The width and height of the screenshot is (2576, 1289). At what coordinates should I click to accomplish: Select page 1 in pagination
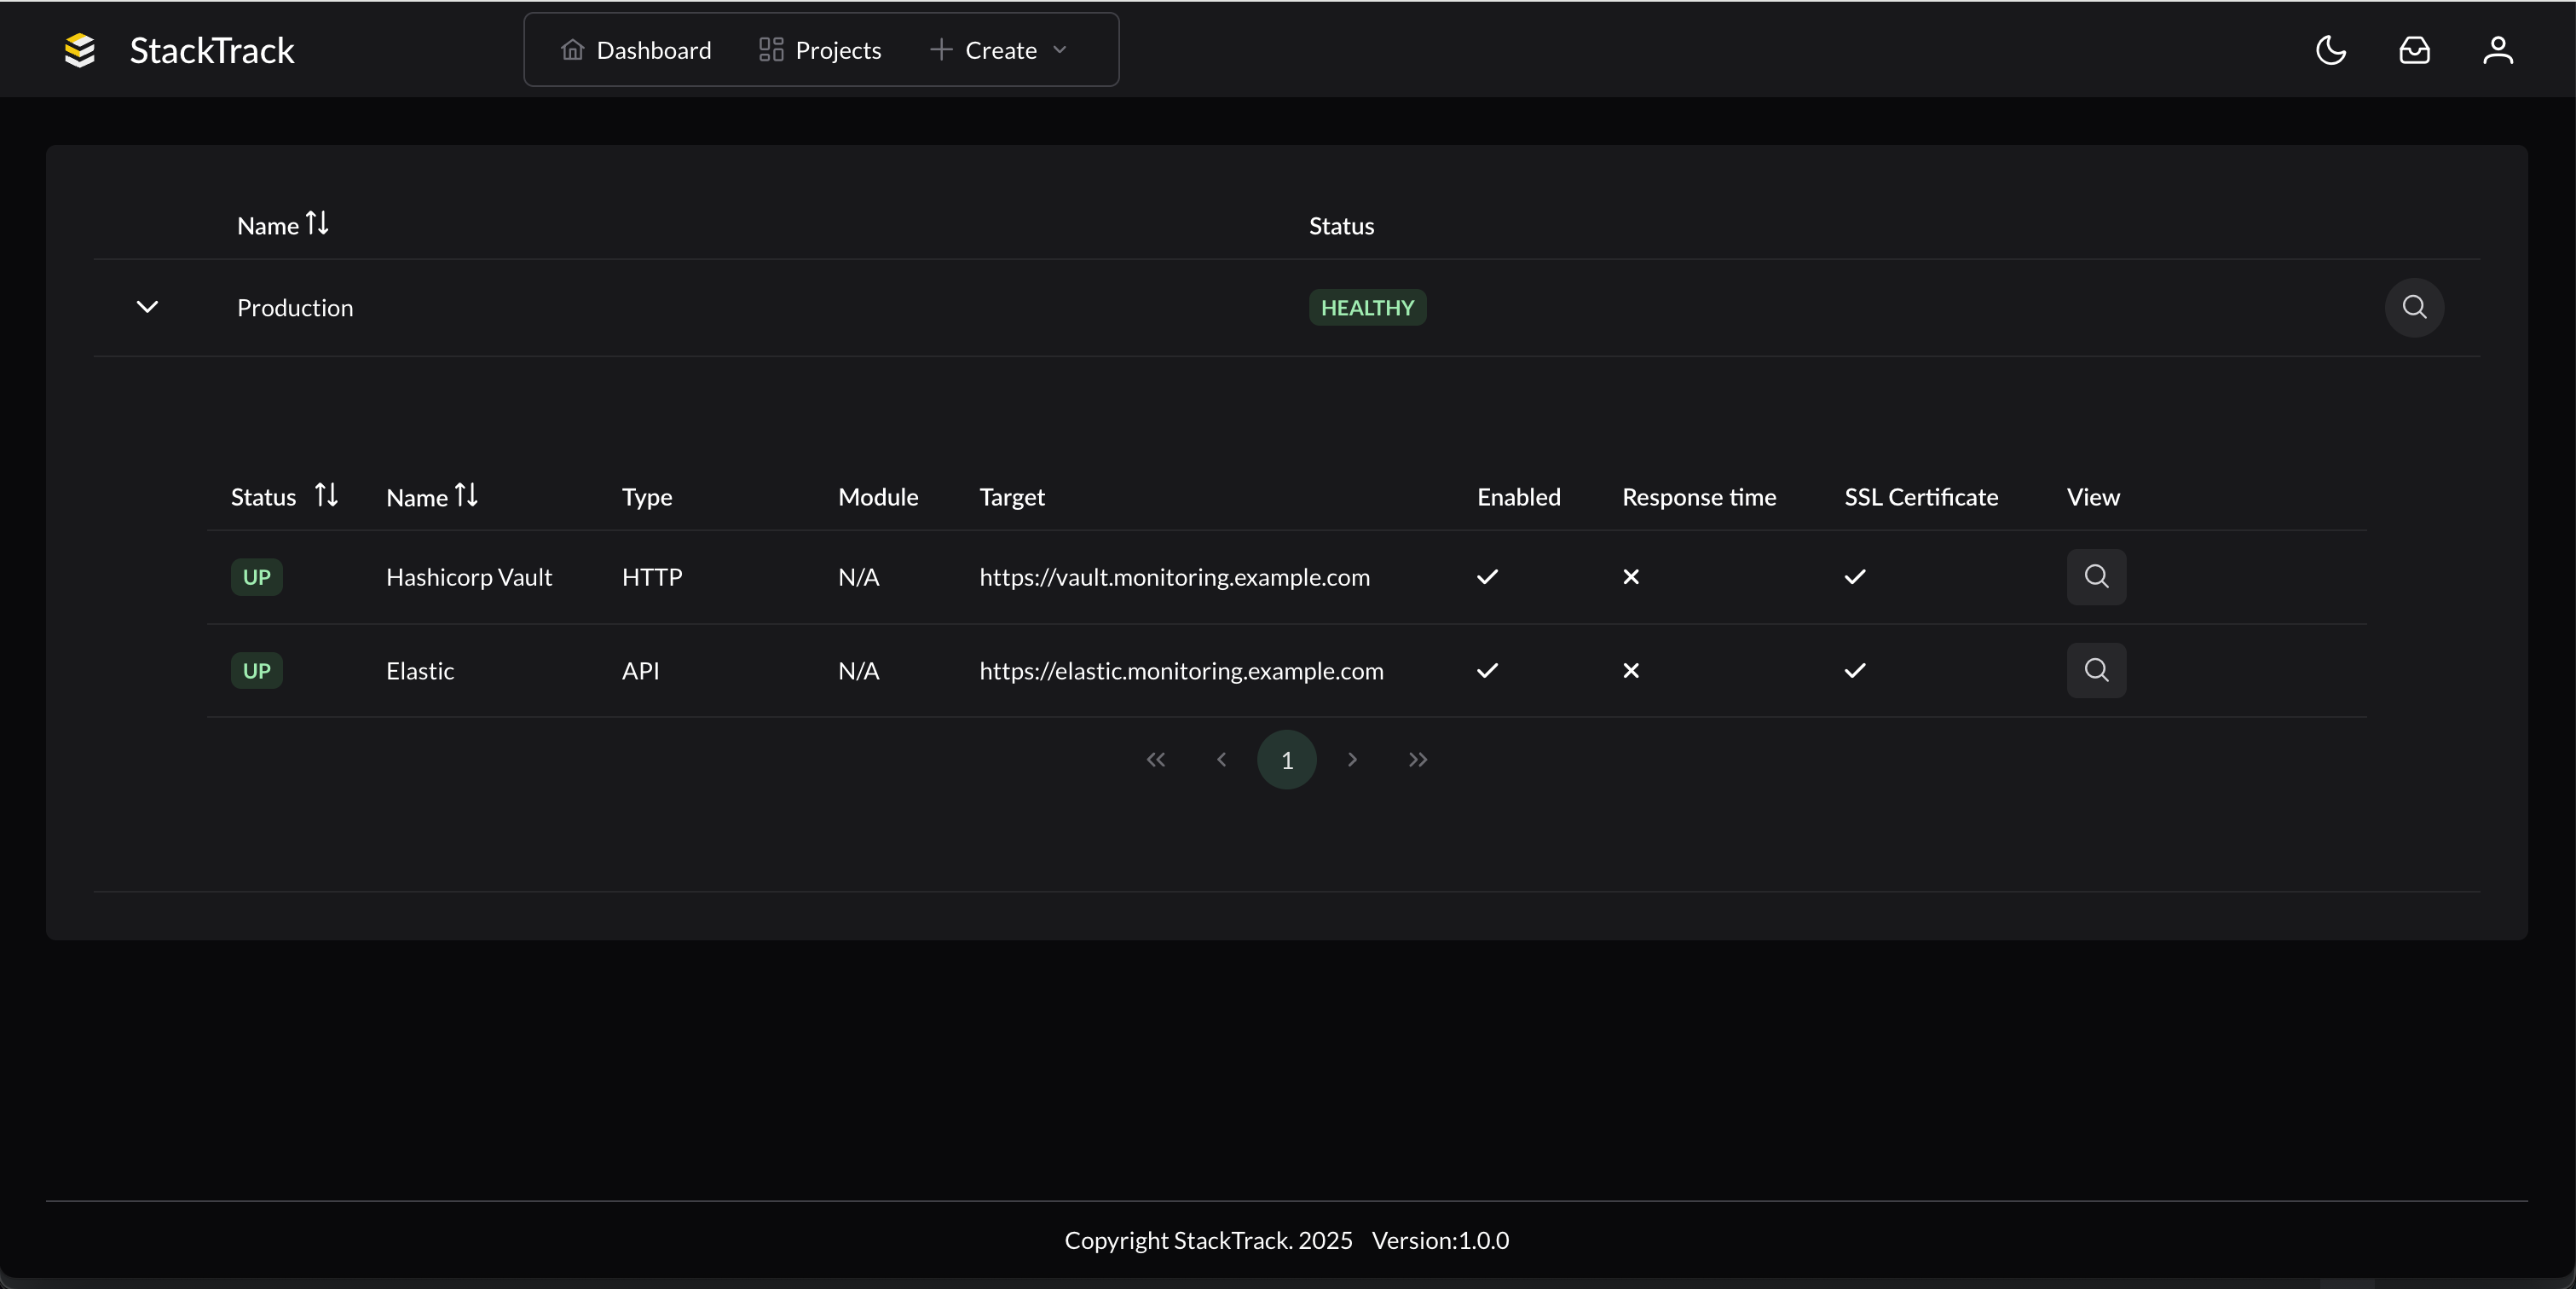(1286, 759)
